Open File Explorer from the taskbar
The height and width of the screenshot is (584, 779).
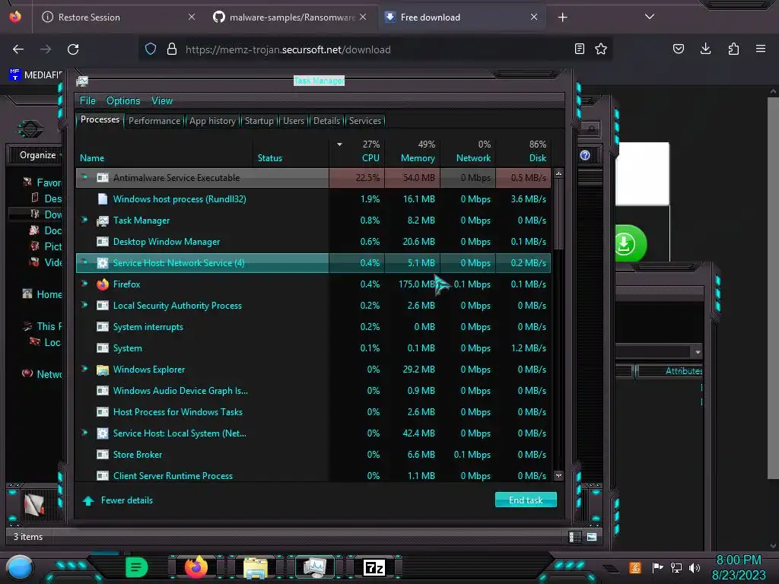256,567
